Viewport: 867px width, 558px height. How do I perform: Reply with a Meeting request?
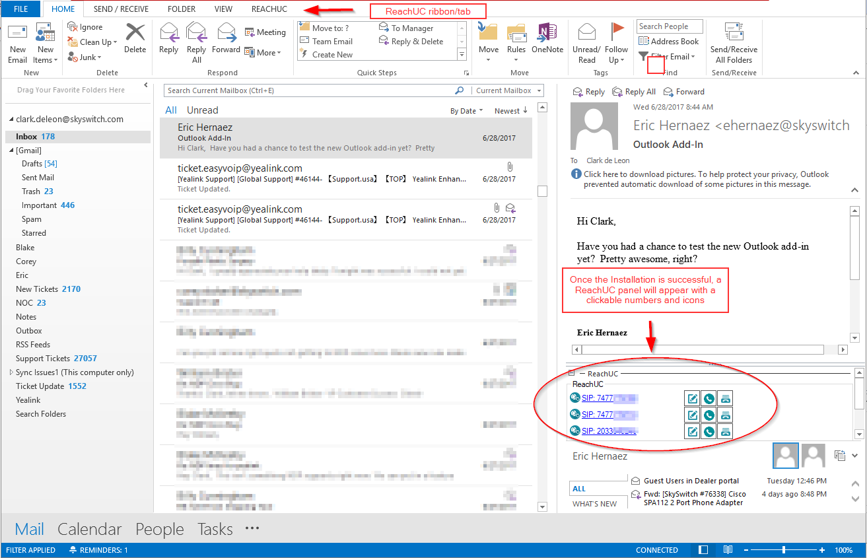(265, 32)
